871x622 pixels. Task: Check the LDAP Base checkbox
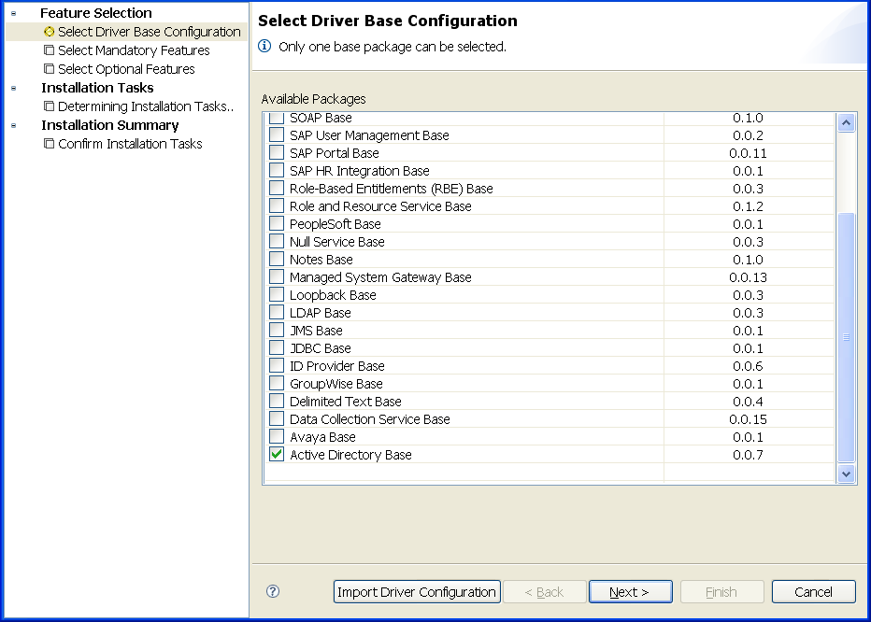(x=277, y=312)
